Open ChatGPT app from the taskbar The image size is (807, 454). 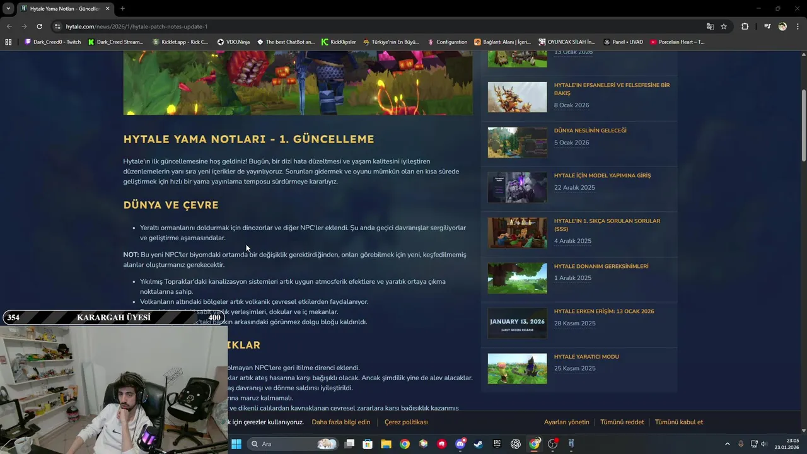(516, 444)
